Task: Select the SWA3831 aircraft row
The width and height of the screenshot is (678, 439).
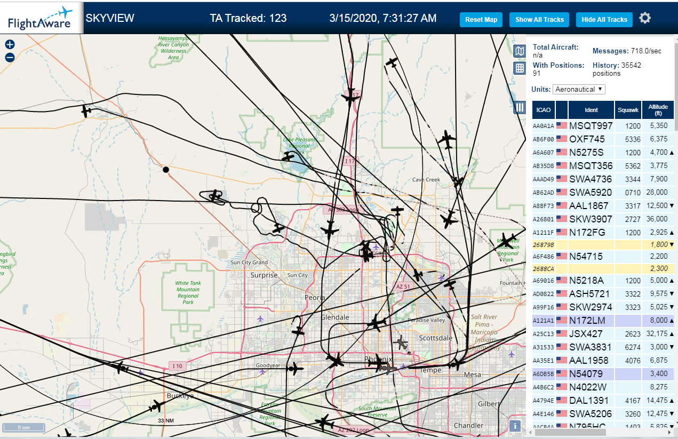Action: coord(603,347)
